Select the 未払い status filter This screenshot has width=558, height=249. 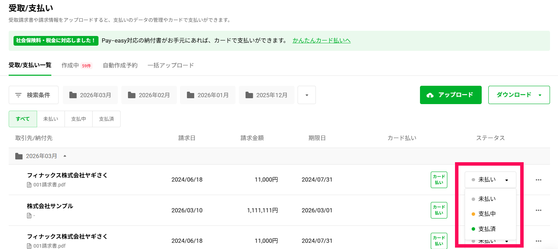coord(51,119)
